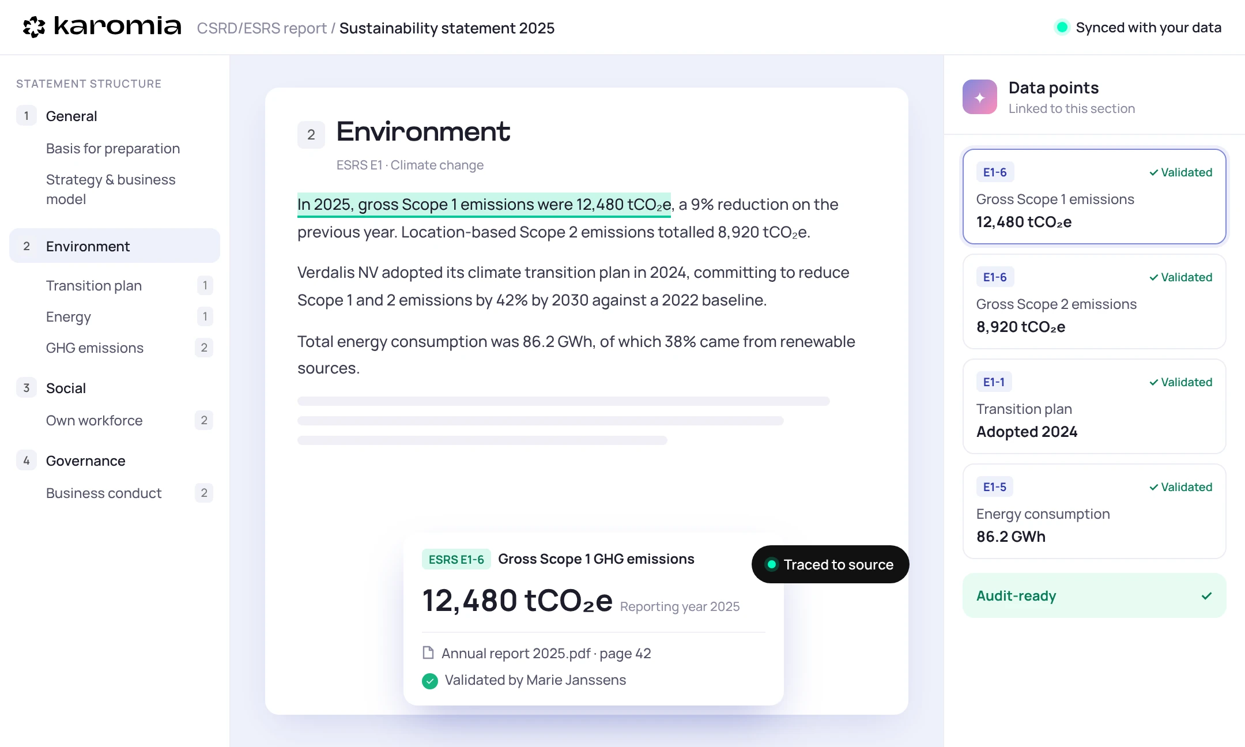Click the Audit-ready banner
Screen dimensions: 1245x747
tap(1094, 595)
